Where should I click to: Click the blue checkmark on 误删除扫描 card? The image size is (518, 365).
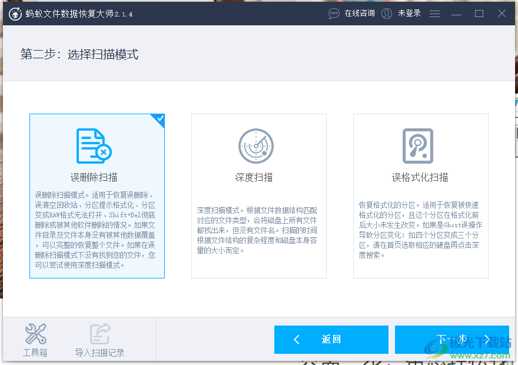[160, 118]
